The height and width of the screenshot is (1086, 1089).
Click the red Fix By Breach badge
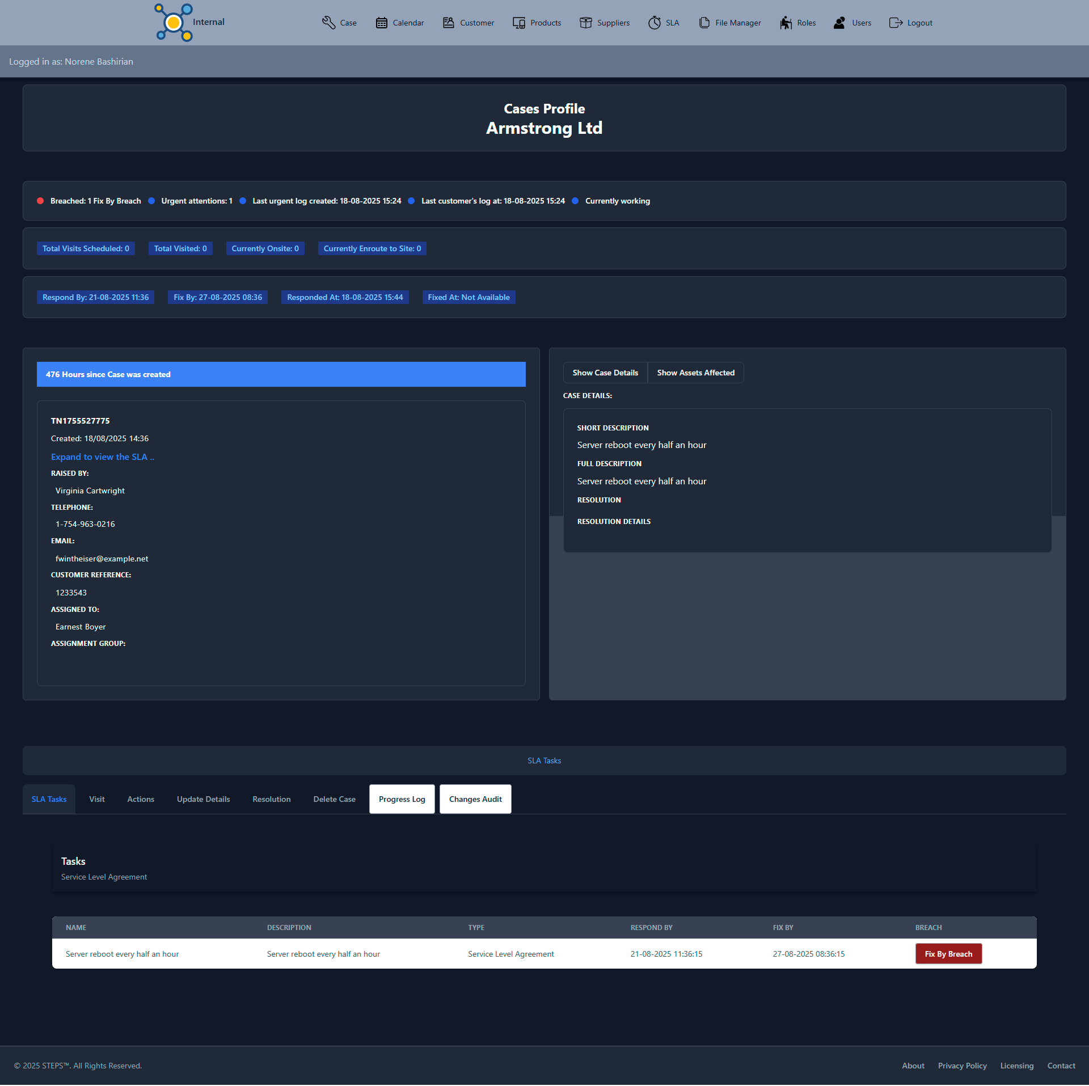[x=948, y=954]
